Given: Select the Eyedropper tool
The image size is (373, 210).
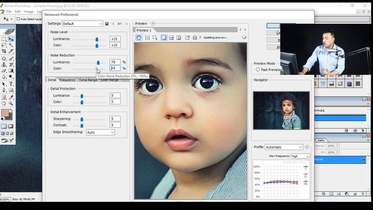Looking at the screenshot, I should [x=11, y=97].
